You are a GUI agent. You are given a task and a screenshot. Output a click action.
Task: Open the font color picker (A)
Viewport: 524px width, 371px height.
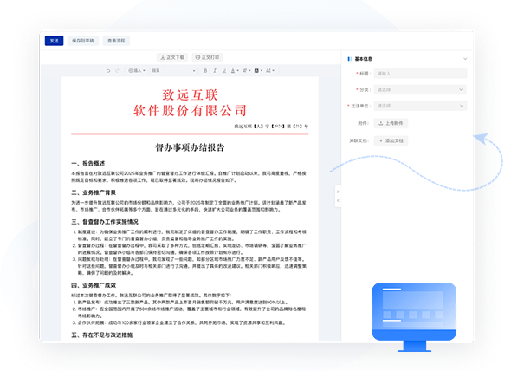click(235, 70)
